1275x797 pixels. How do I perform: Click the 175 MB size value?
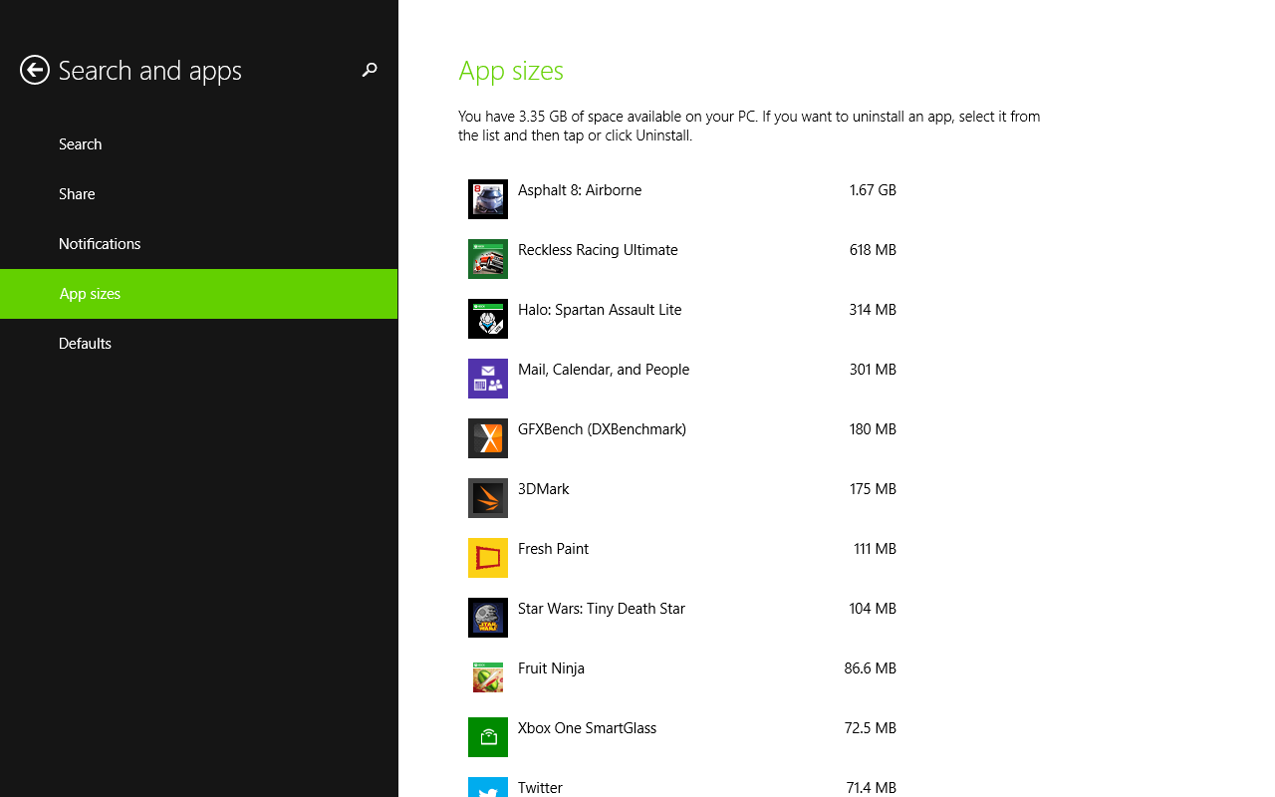coord(873,489)
